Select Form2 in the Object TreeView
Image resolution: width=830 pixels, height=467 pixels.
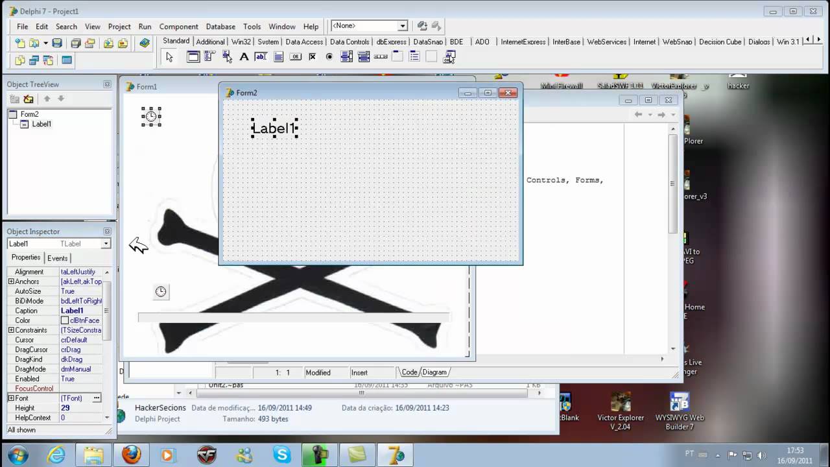29,114
